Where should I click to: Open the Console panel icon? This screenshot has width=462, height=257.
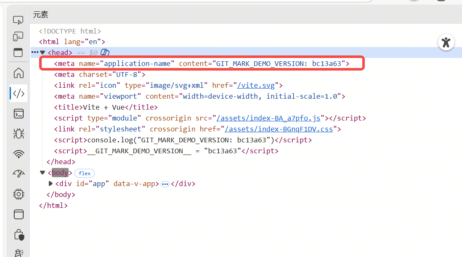tap(19, 114)
